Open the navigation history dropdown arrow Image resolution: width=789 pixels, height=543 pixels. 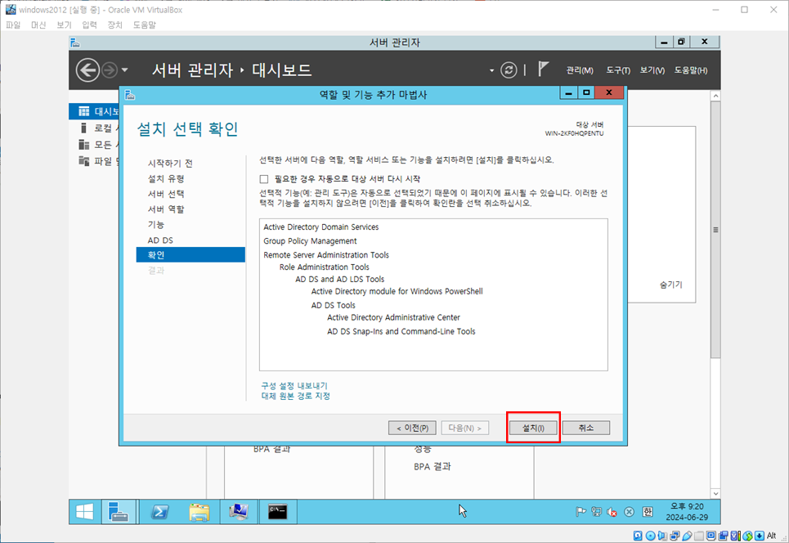click(x=124, y=70)
